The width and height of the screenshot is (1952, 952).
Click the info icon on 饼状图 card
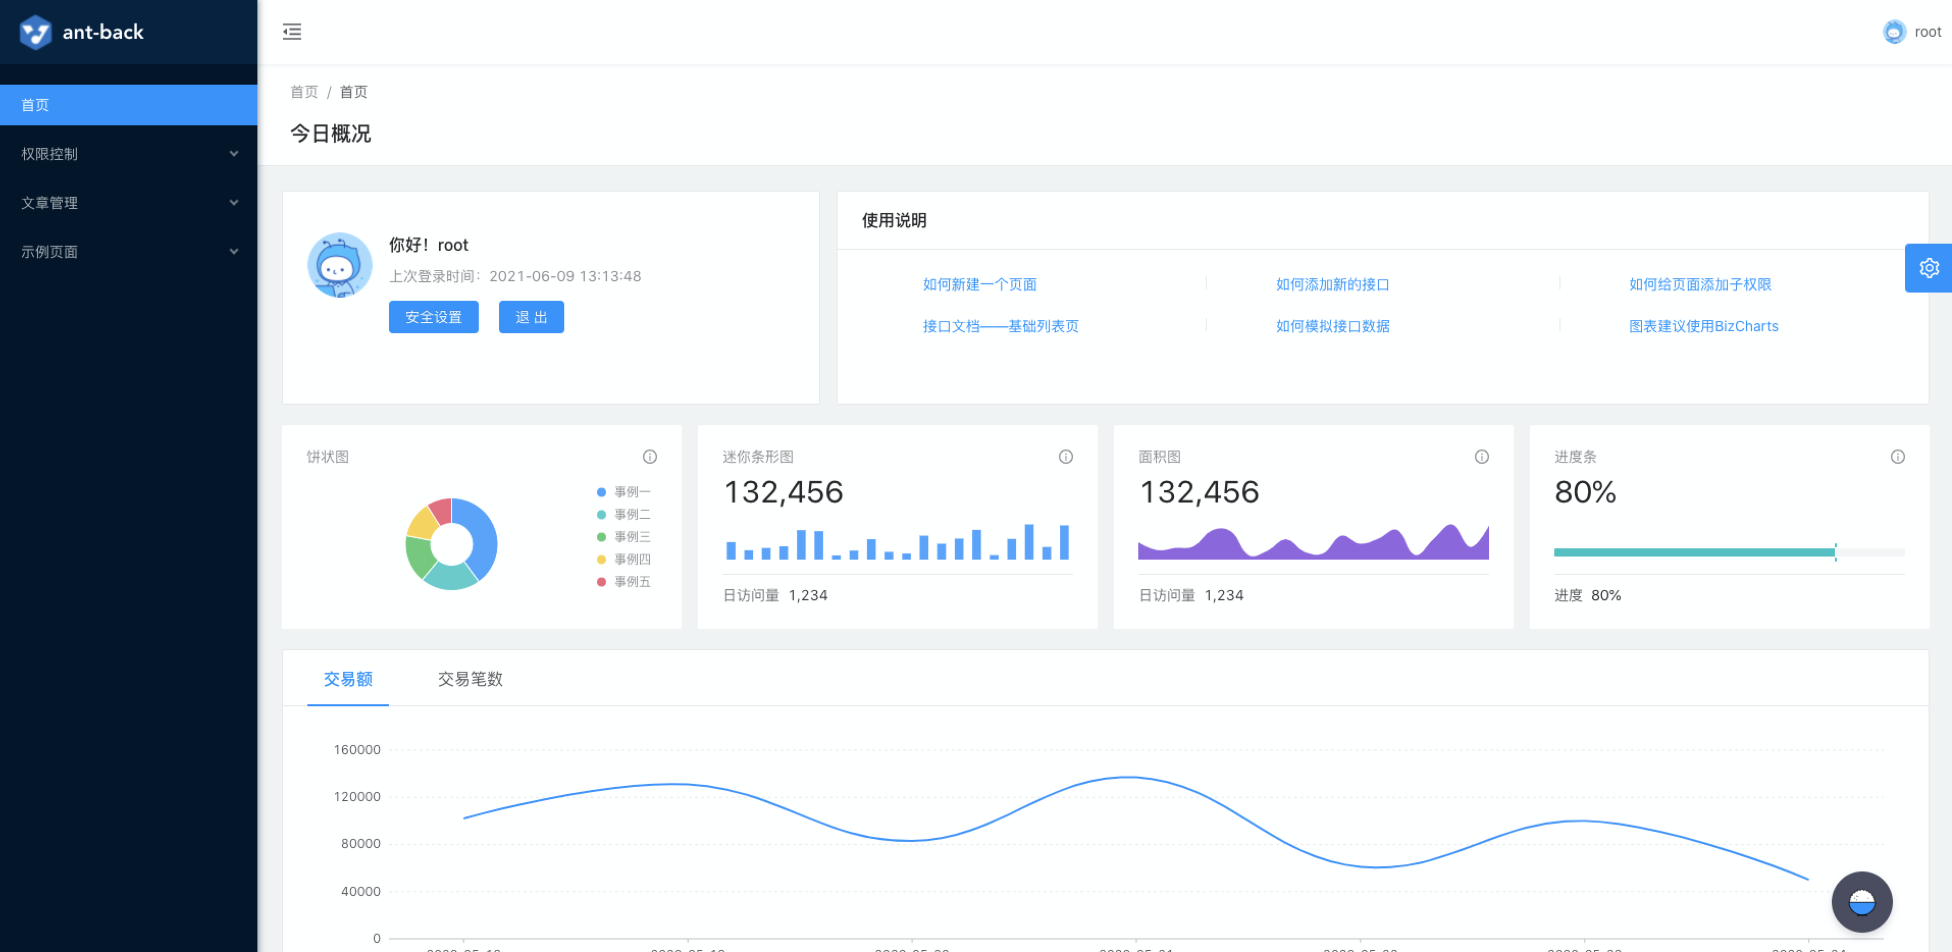coord(649,457)
